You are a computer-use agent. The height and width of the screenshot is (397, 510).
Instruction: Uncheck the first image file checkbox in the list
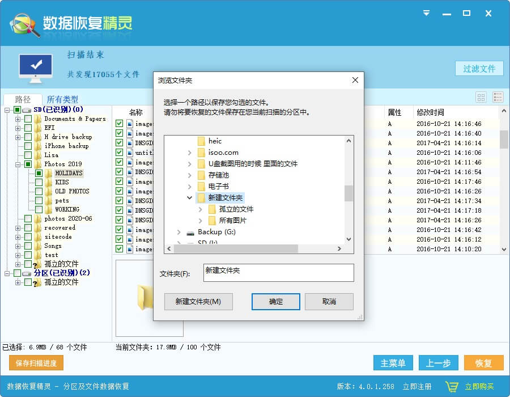pos(120,123)
